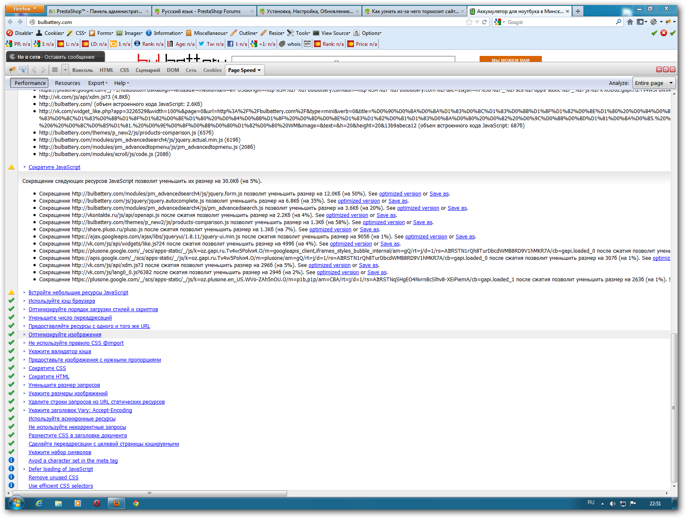Screen dimensions: 686x518
Task: Open the bookmarks menu icon next to Home
Action: tap(642, 22)
